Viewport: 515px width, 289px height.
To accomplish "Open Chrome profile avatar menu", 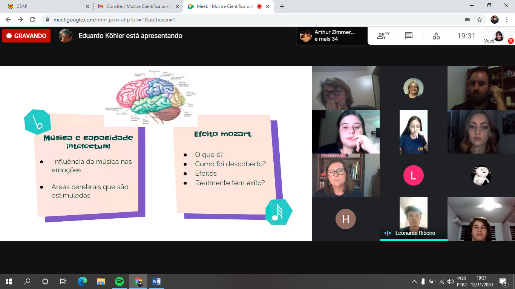I will pos(495,20).
